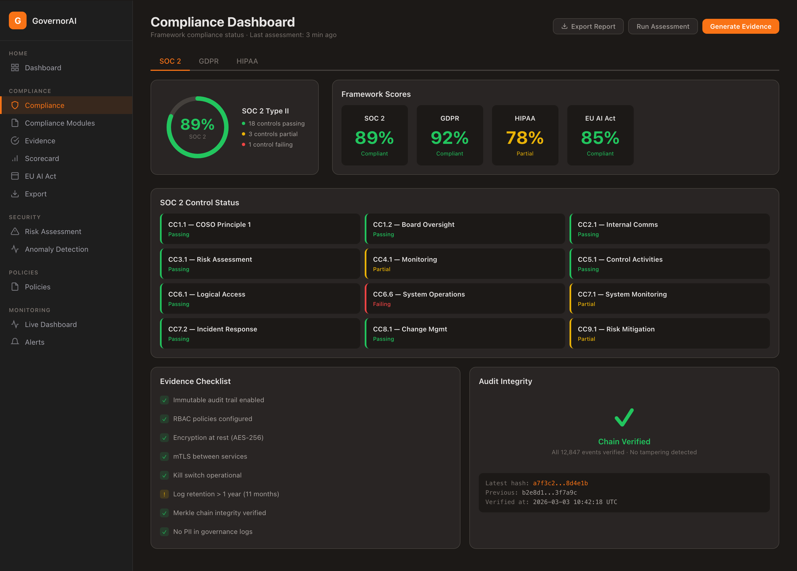Open Compliance Modules via its document icon

[15, 123]
